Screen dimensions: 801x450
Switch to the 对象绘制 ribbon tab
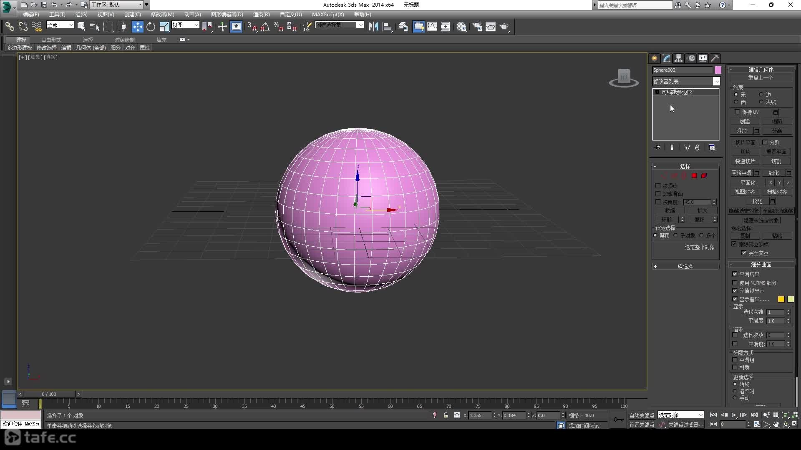coord(124,40)
